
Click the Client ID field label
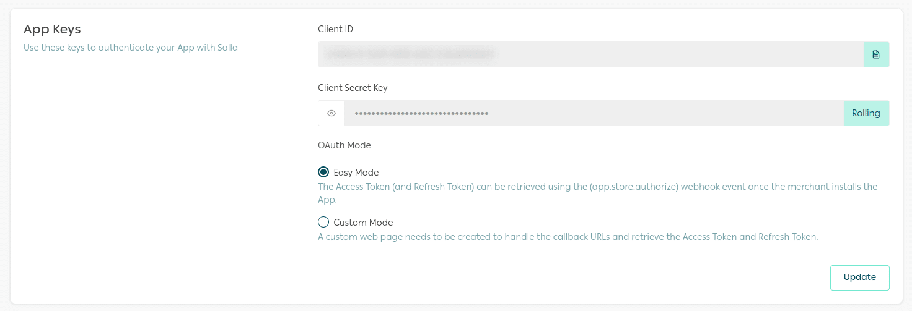335,29
